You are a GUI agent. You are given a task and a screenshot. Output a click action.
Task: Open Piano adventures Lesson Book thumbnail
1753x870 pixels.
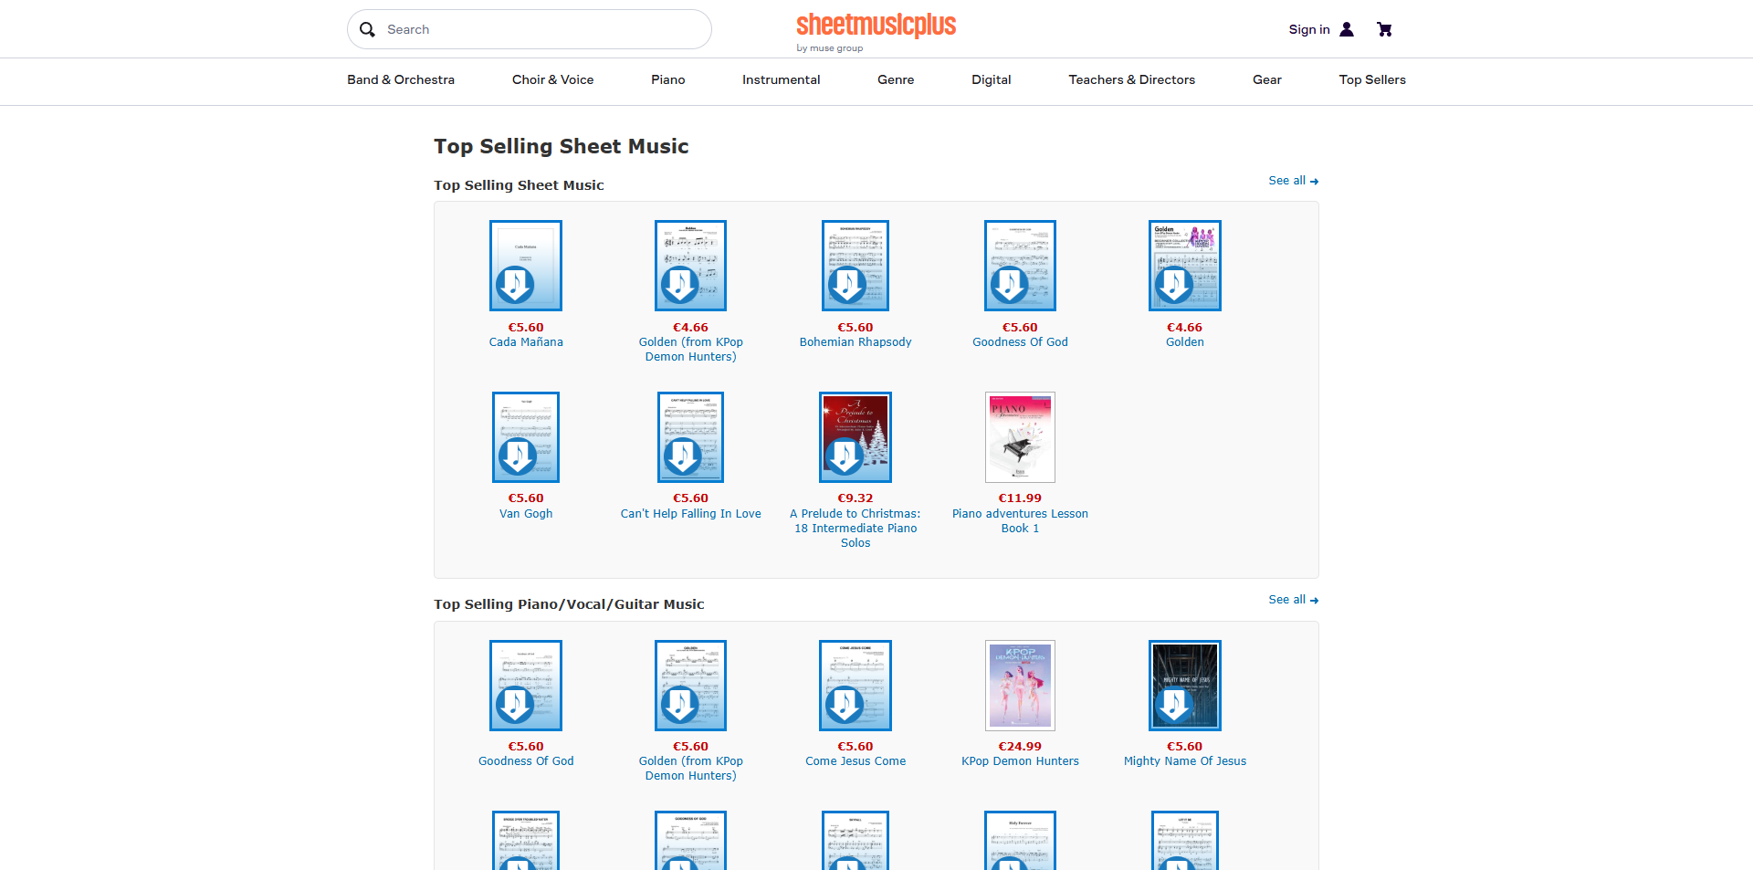tap(1020, 437)
